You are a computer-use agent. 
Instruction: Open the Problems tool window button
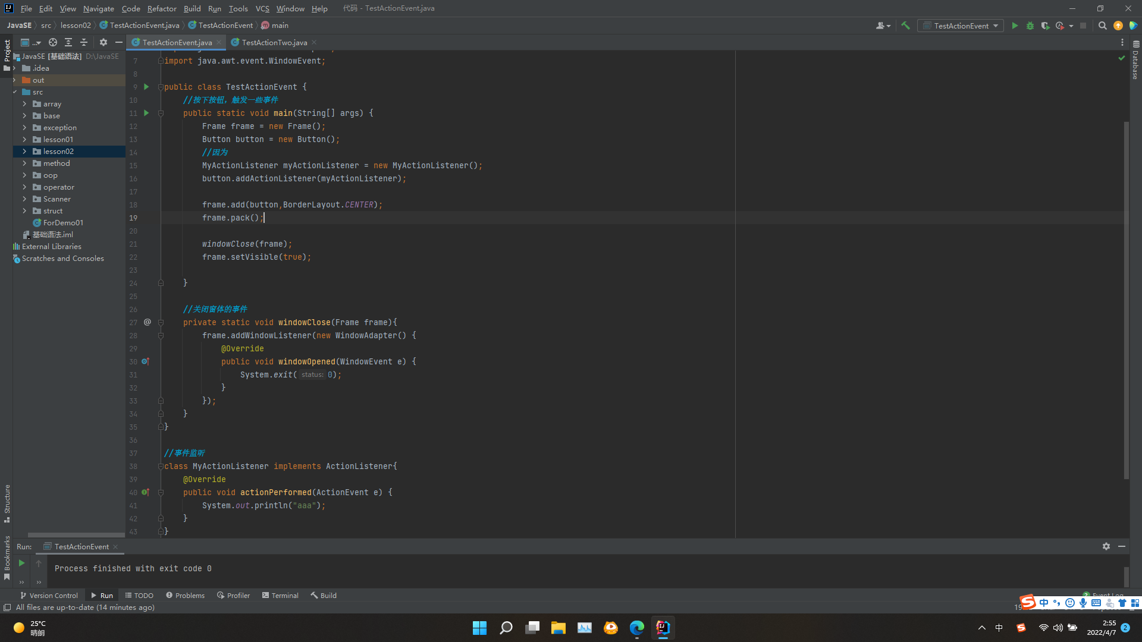[x=185, y=595]
